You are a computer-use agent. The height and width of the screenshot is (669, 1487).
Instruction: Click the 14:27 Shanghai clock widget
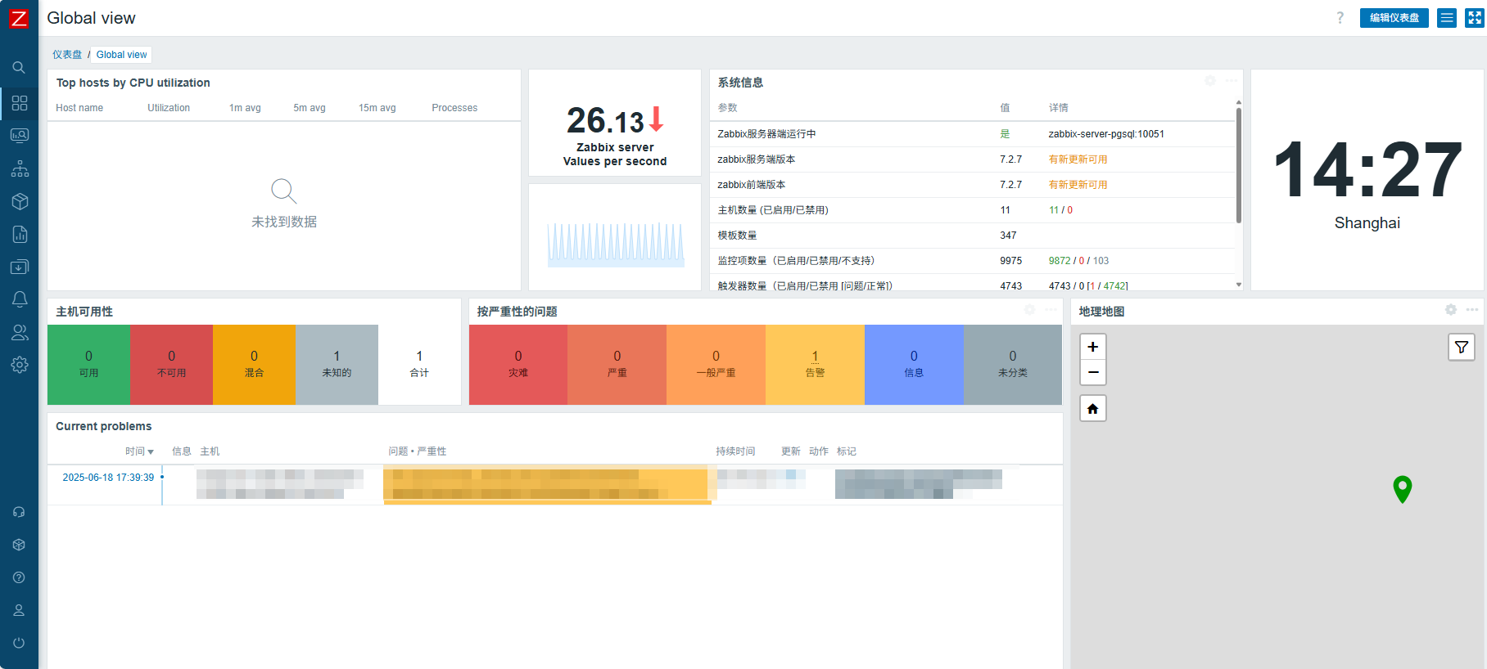(x=1367, y=180)
